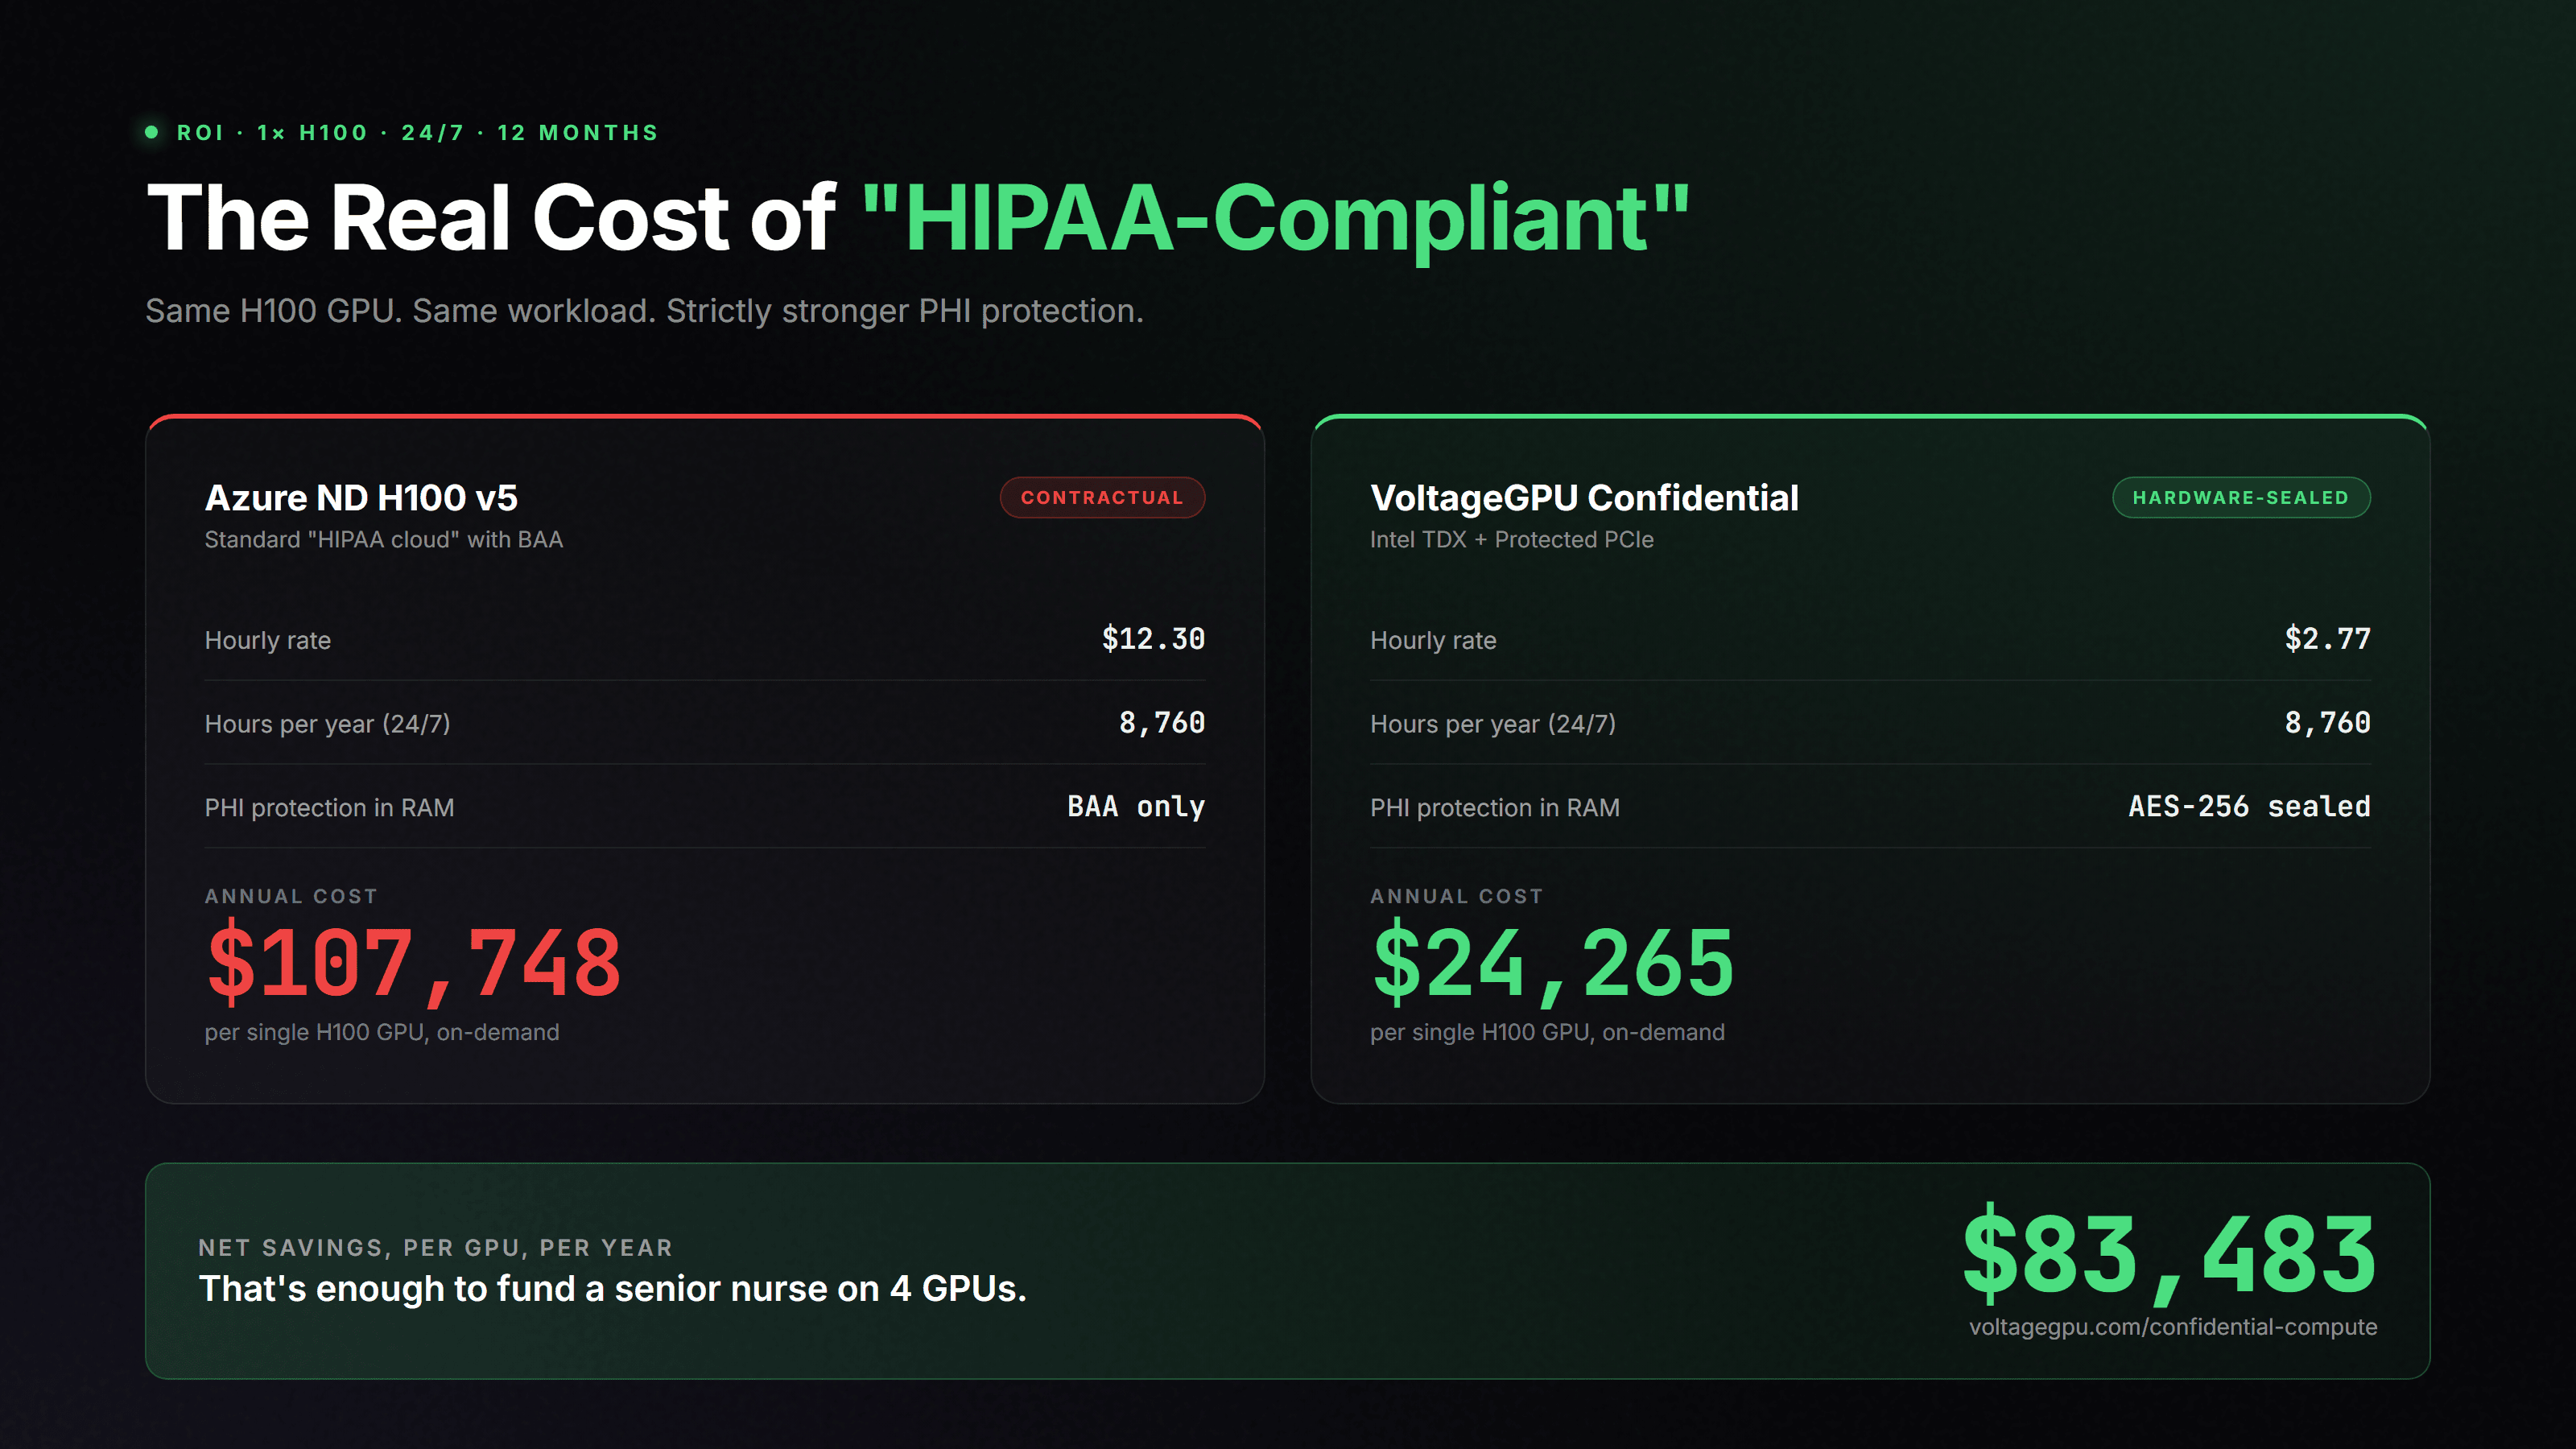
Task: Click 'Hours per year (24/7)' in Azure card
Action: point(327,724)
